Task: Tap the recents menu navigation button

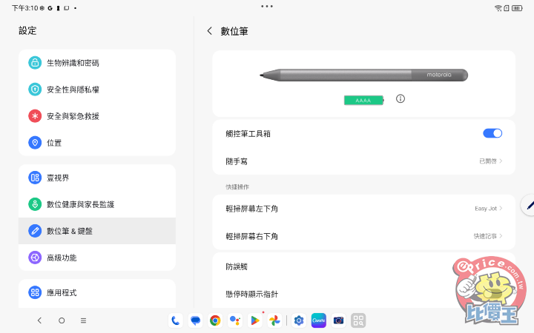Action: [x=83, y=320]
